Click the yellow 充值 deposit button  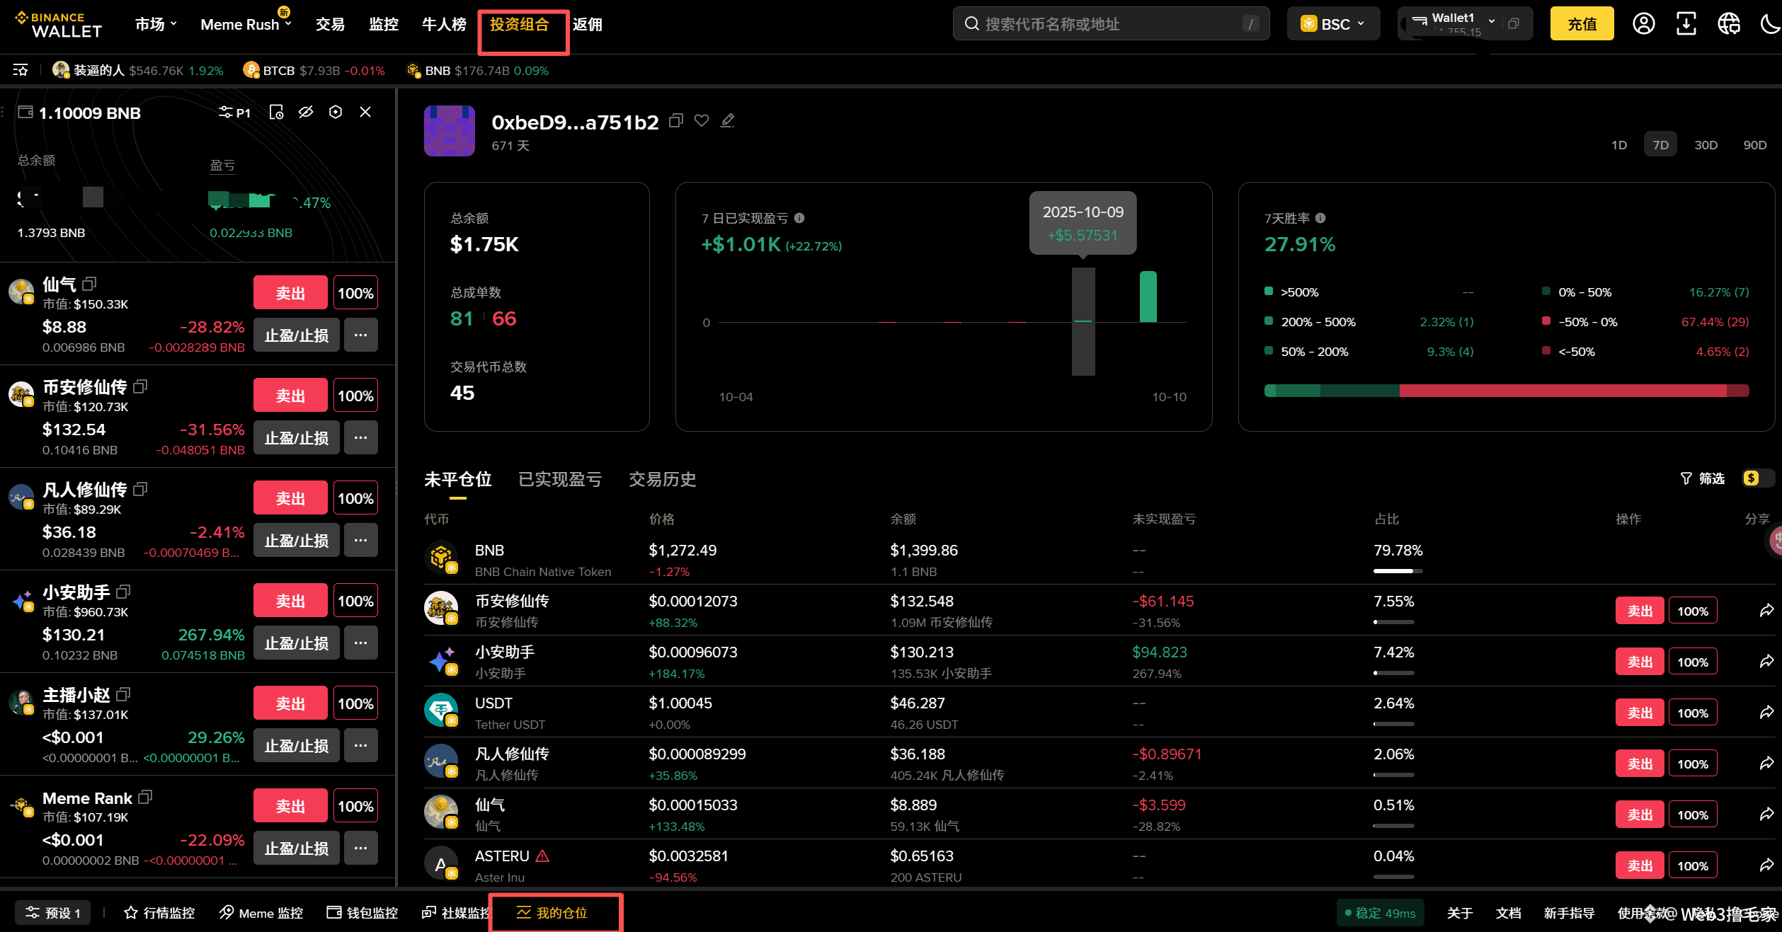[x=1581, y=24]
